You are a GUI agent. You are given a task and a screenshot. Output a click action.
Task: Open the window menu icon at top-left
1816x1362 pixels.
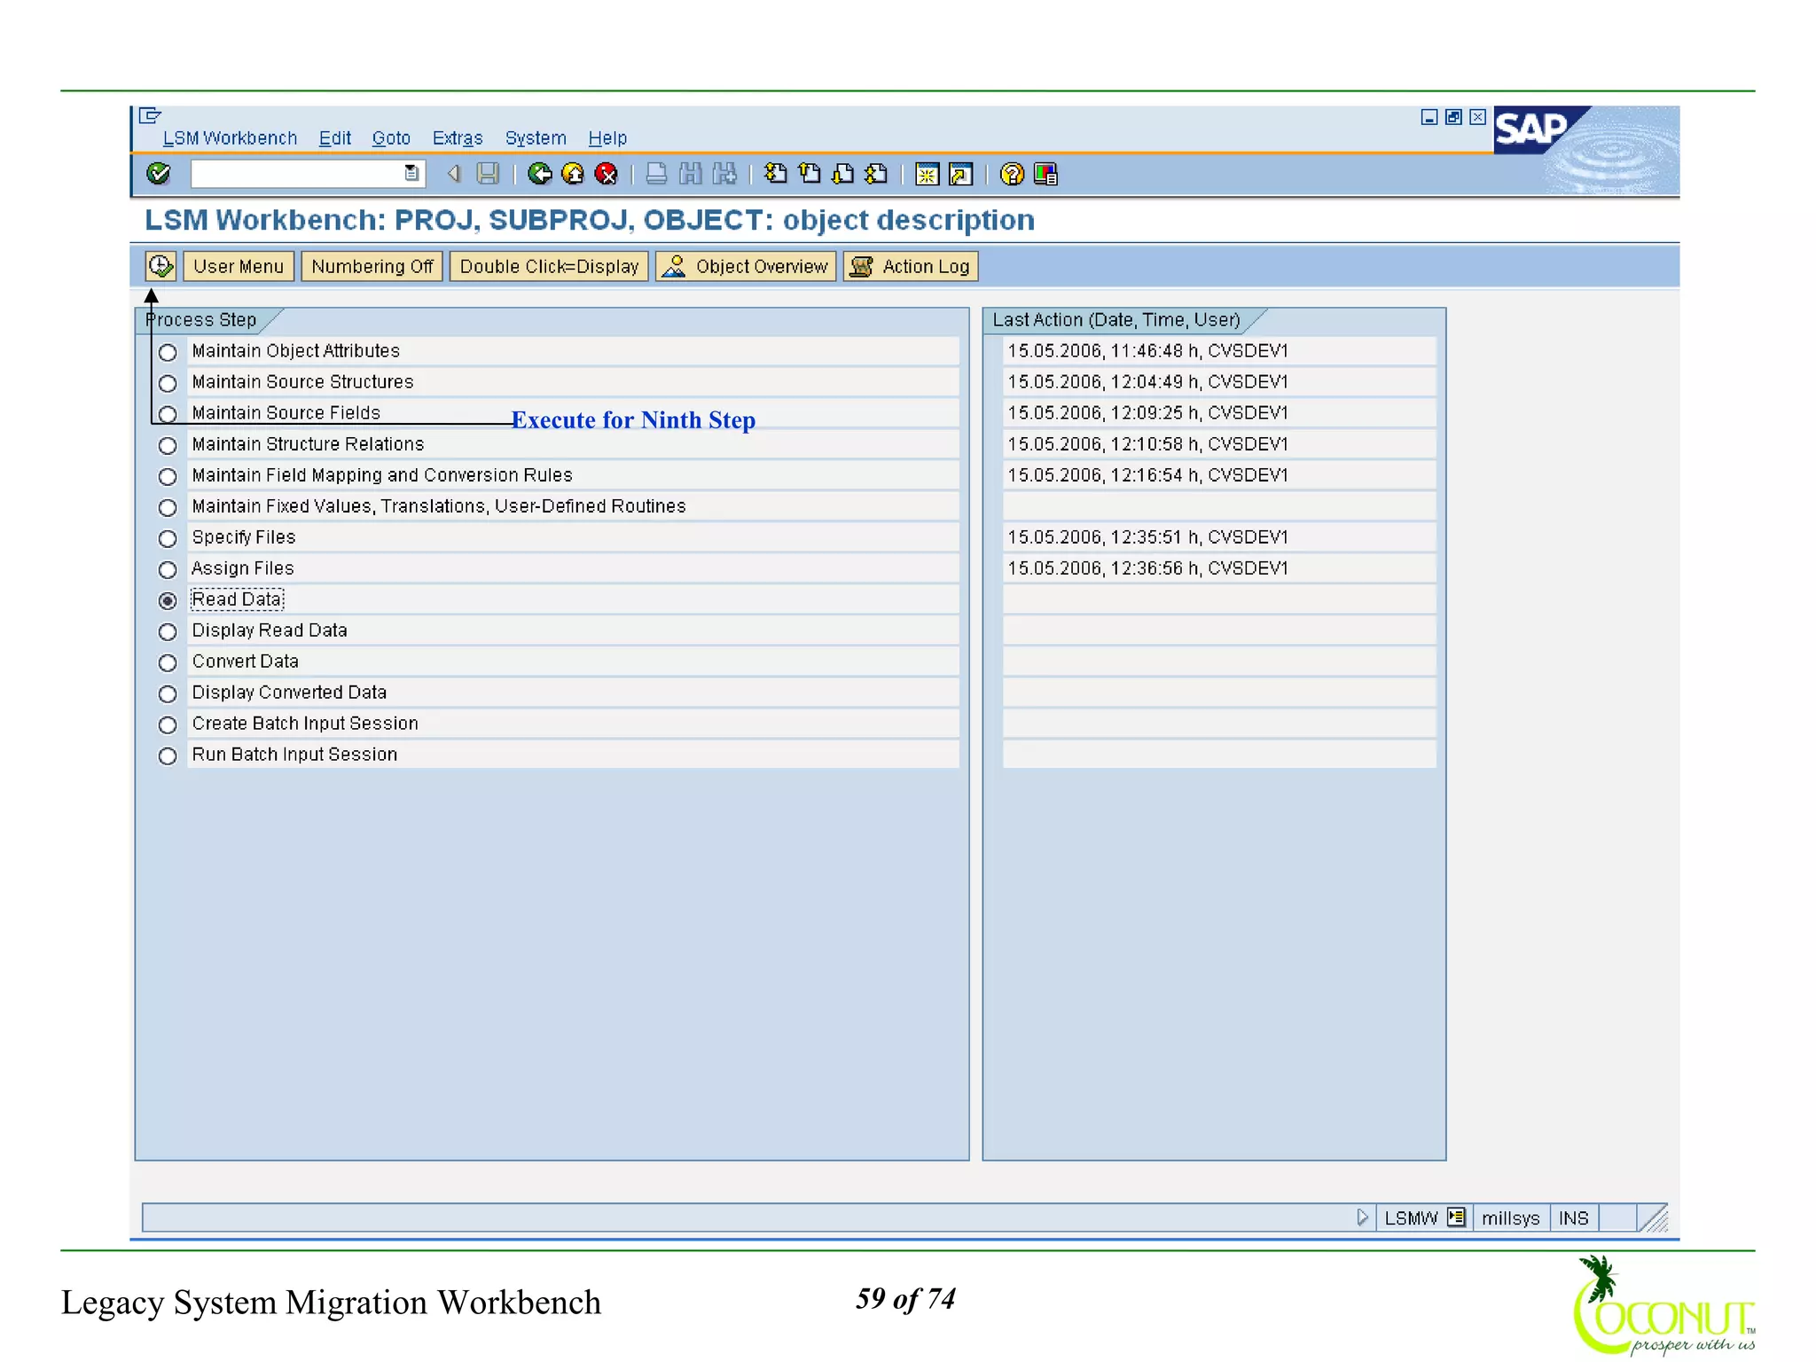150,115
